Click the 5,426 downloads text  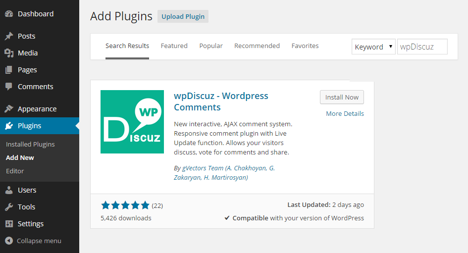126,218
